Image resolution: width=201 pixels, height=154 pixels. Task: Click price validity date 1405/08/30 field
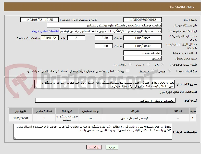pyautogui.click(x=142, y=46)
